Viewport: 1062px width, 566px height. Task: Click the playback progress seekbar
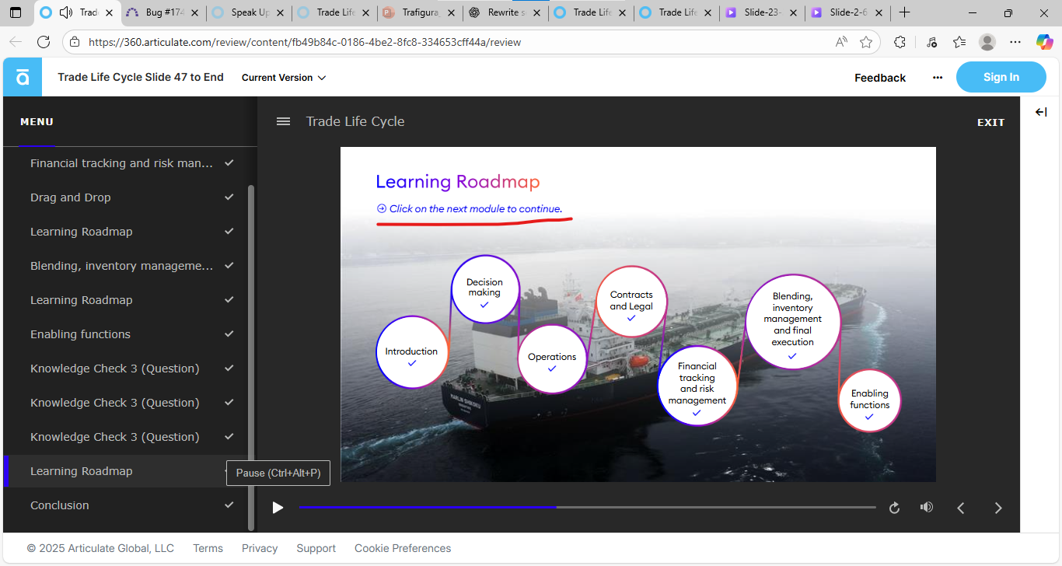pyautogui.click(x=587, y=508)
